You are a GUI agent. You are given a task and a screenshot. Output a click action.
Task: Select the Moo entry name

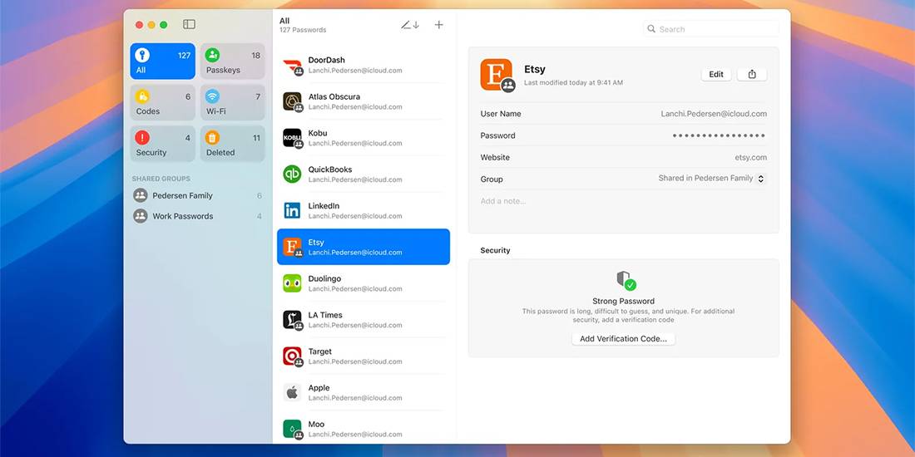pos(316,425)
